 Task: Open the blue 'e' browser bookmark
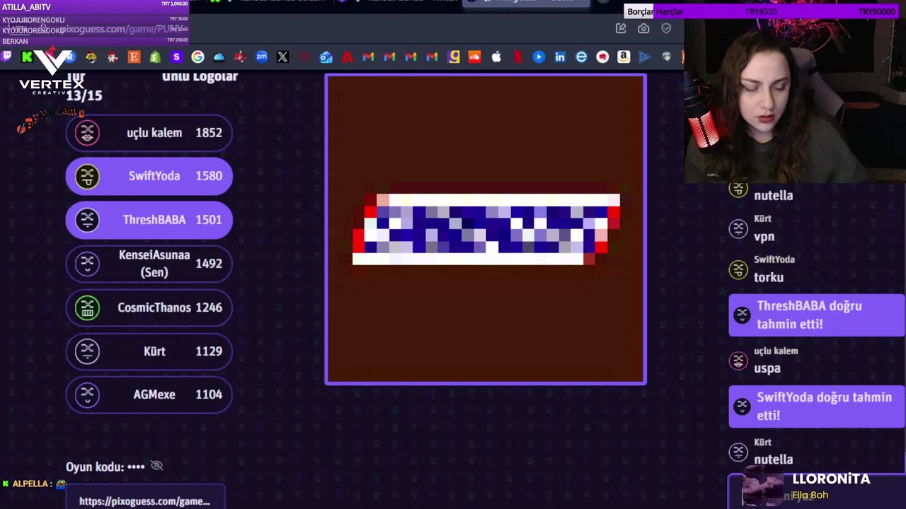[x=581, y=57]
